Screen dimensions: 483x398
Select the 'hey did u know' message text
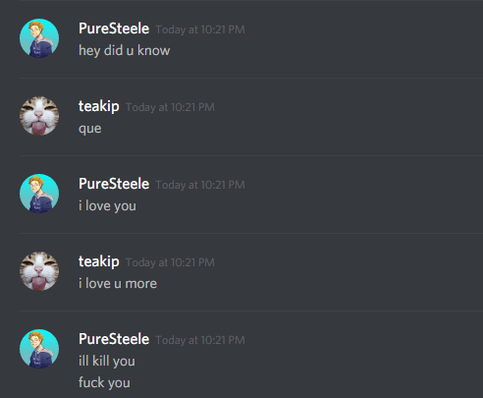pyautogui.click(x=125, y=51)
